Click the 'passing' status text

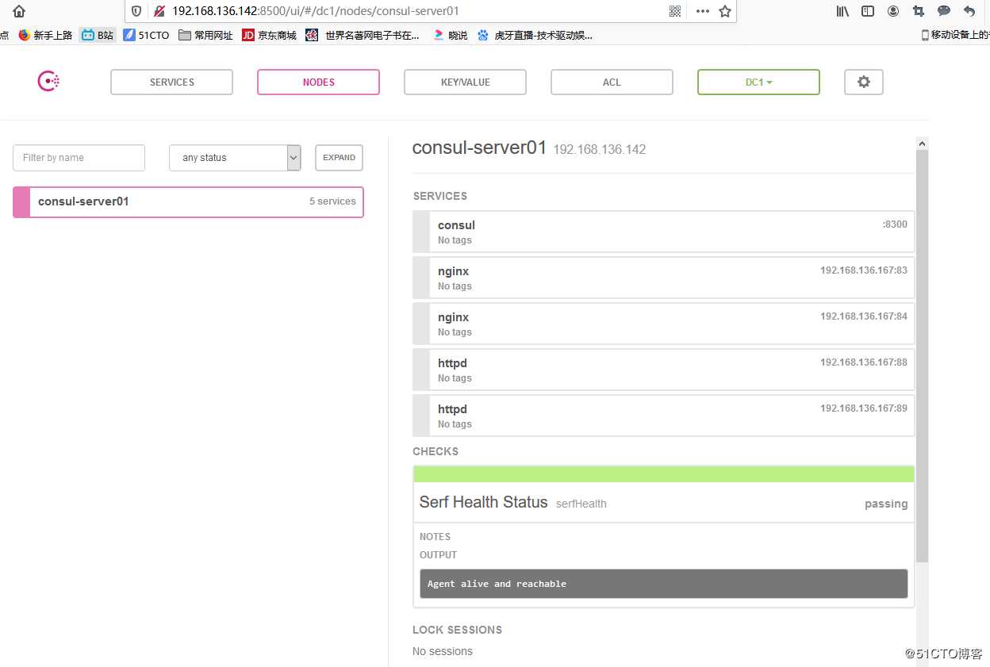pos(886,504)
